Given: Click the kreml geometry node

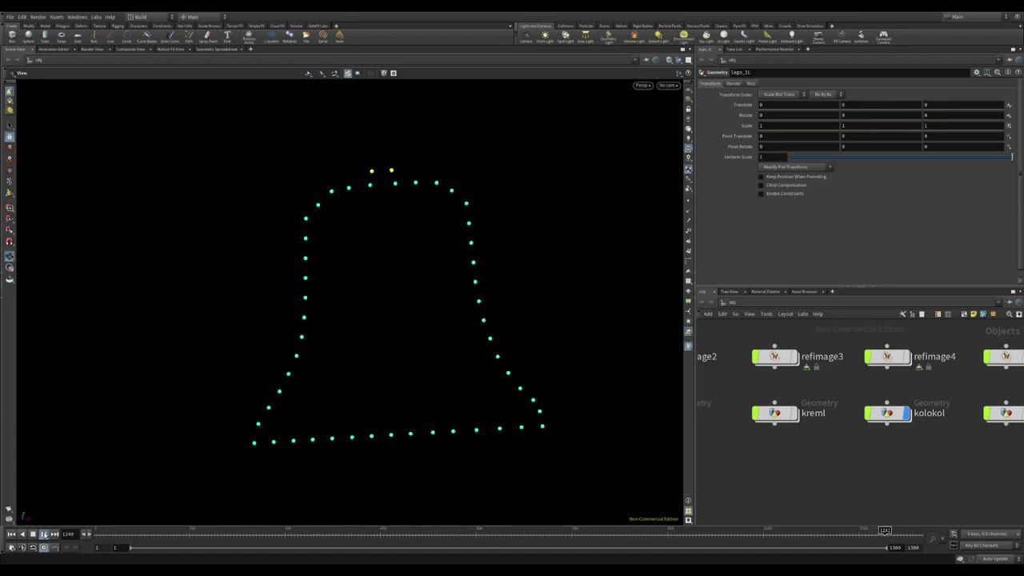Looking at the screenshot, I should point(774,413).
